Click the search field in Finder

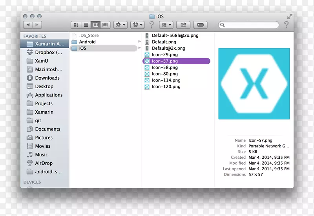248,25
